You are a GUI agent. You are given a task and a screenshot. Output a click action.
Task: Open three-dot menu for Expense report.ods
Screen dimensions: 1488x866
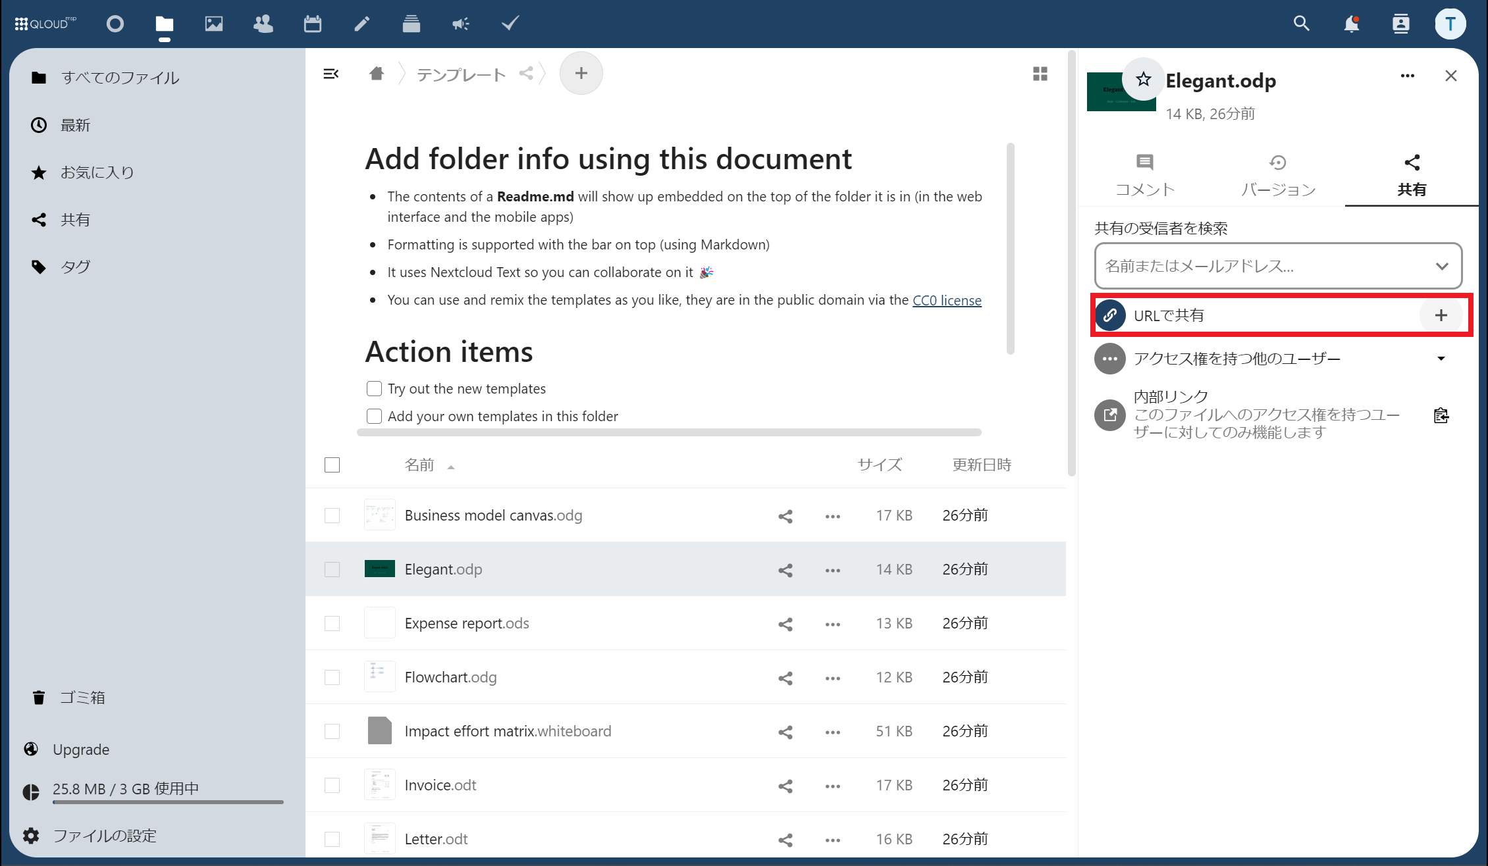coord(832,624)
